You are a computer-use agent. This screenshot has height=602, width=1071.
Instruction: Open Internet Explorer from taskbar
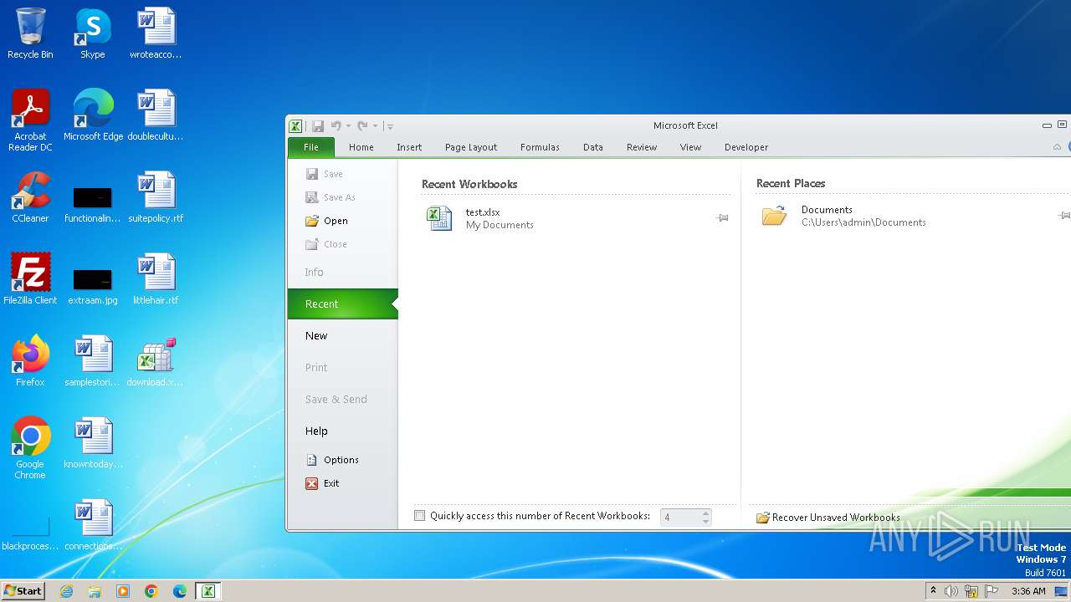click(x=66, y=591)
